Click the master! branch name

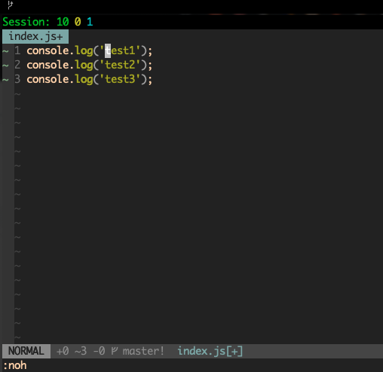(143, 351)
